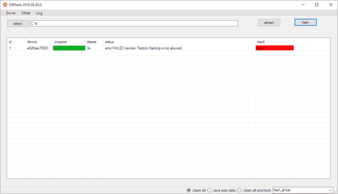The image size is (338, 194).
Task: Click the green progress bar for device 1
Action: pyautogui.click(x=69, y=48)
